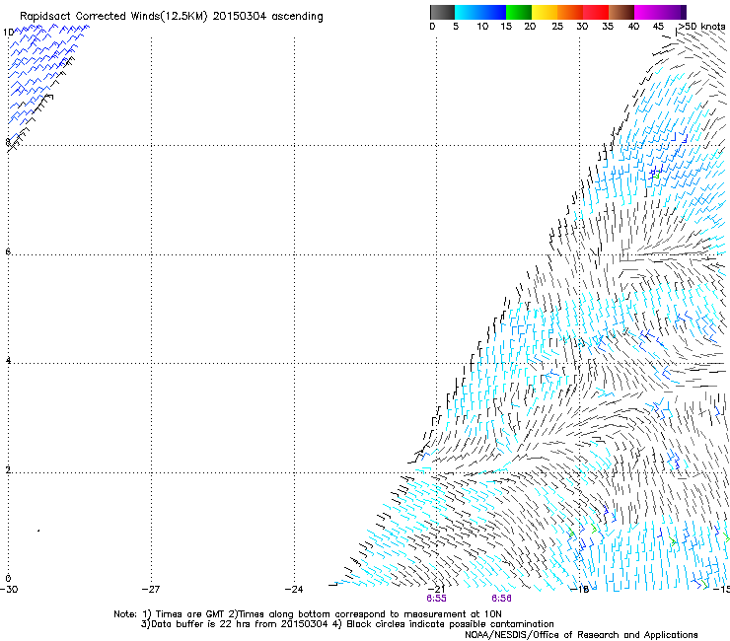Viewport: 730px width, 641px height.
Task: Click the latitude label 4
Action: point(8,360)
